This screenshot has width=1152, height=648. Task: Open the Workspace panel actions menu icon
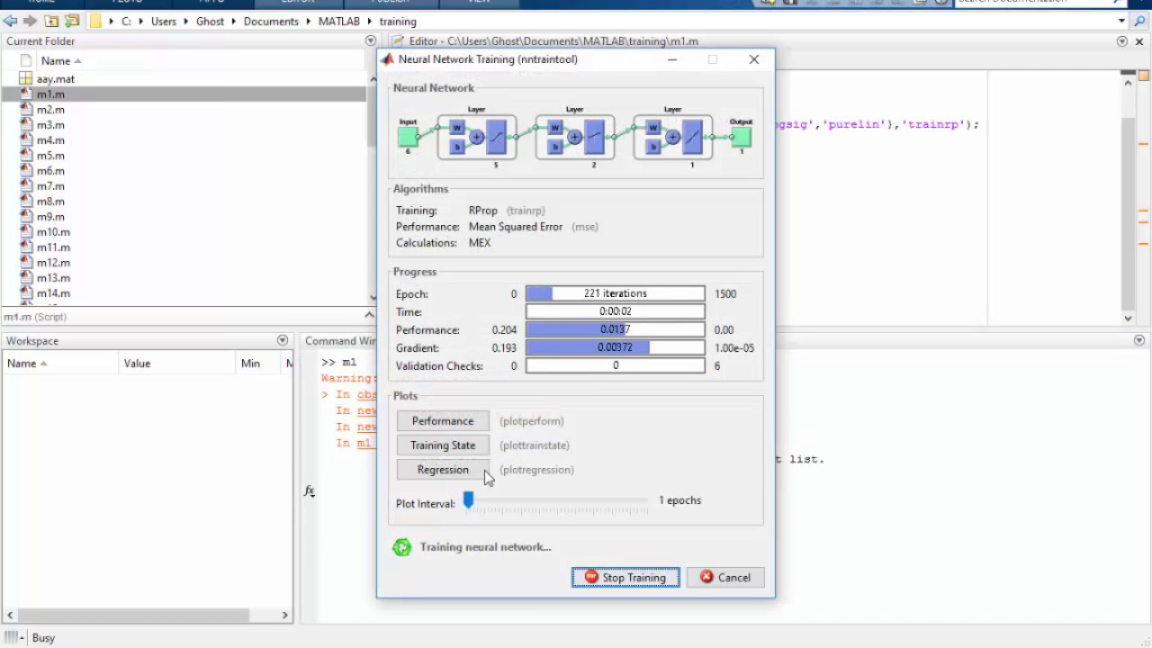click(x=283, y=340)
